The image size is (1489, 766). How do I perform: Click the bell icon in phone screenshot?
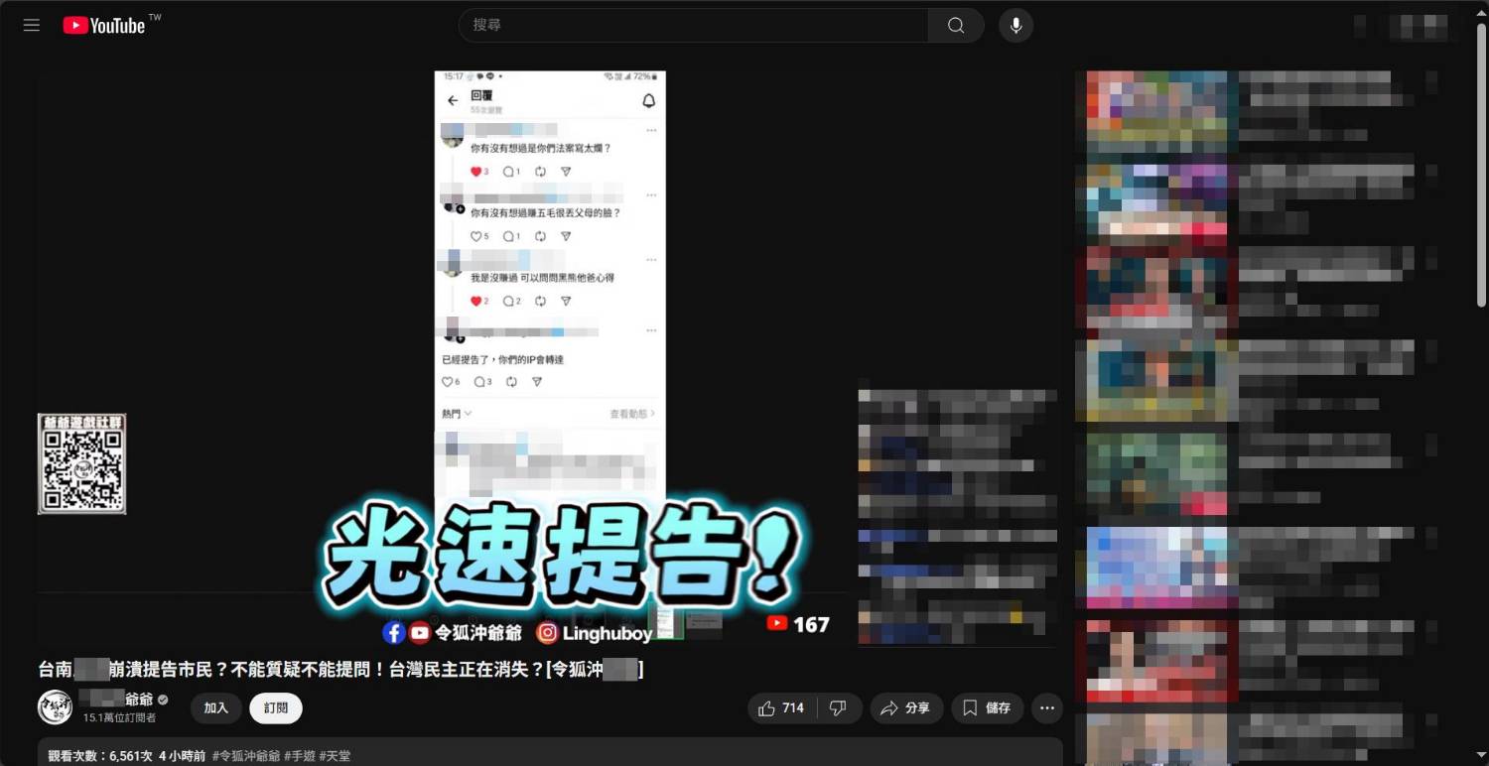[649, 101]
